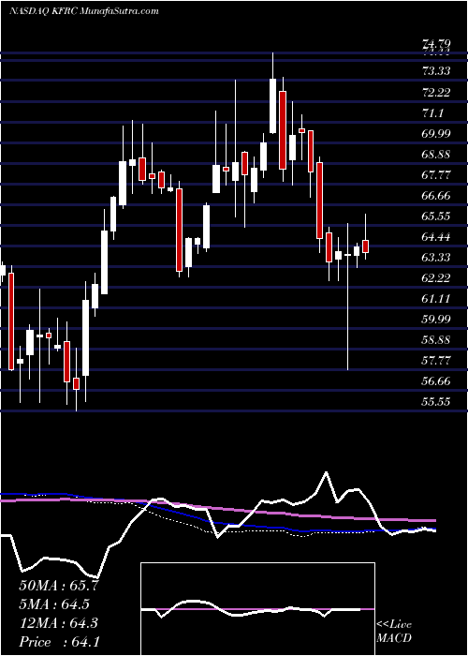Image resolution: width=468 pixels, height=656 pixels.
Task: Click the 68.88 price axis label
Action: [436, 155]
